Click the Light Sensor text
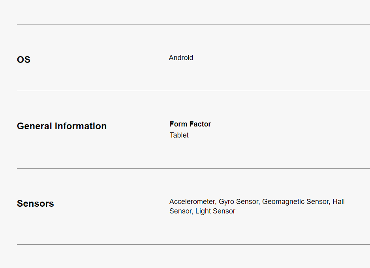 [x=215, y=211]
